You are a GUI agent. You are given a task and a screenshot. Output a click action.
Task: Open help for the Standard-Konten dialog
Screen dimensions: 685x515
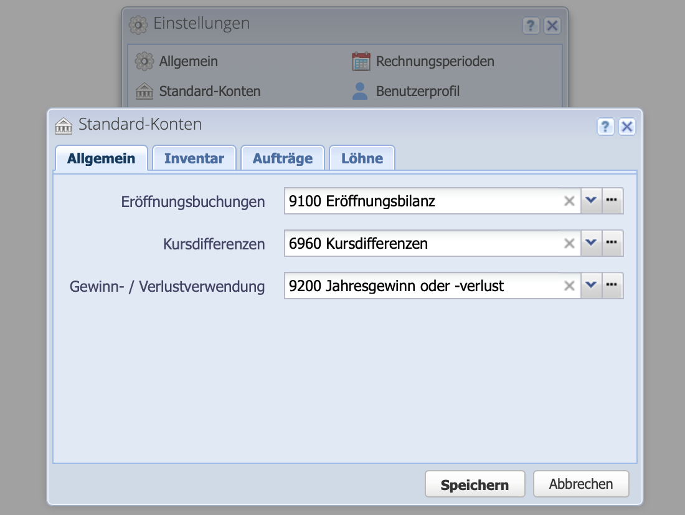605,127
